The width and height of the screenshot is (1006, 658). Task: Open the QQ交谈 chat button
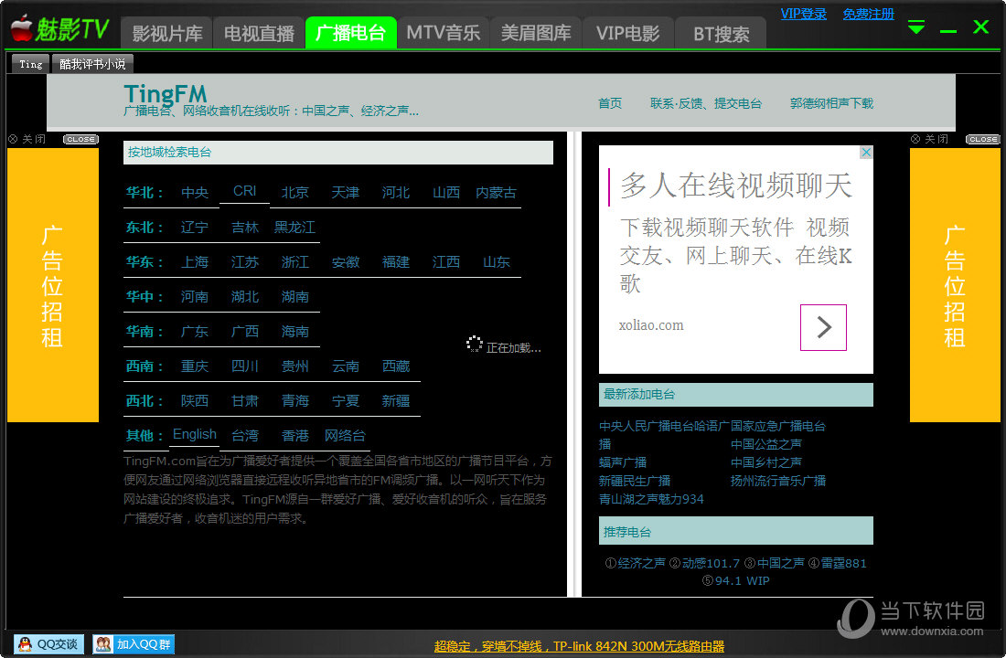[48, 644]
